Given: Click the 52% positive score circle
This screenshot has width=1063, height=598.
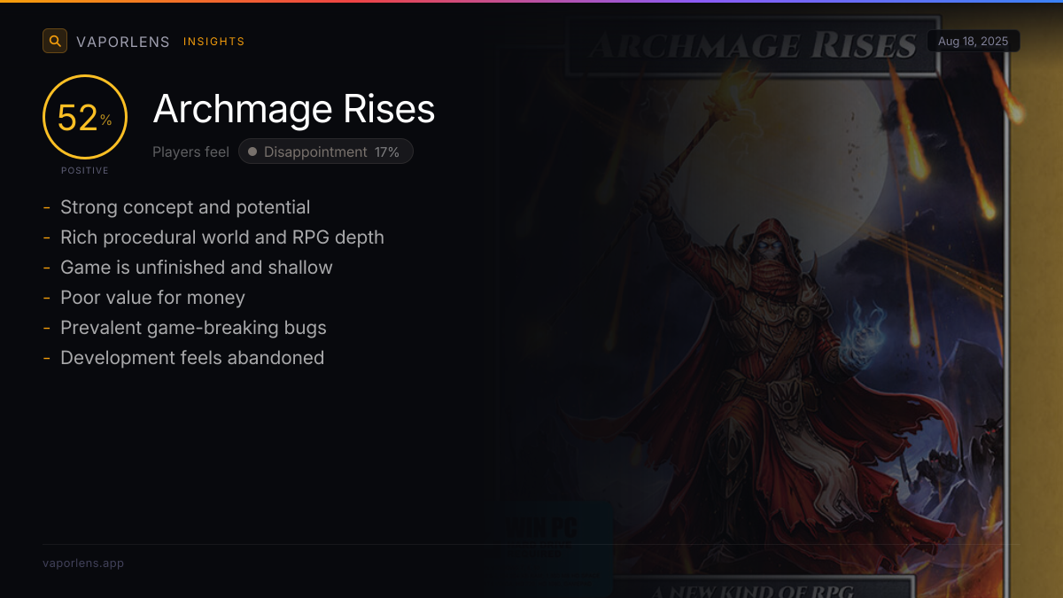Looking at the screenshot, I should click(85, 117).
